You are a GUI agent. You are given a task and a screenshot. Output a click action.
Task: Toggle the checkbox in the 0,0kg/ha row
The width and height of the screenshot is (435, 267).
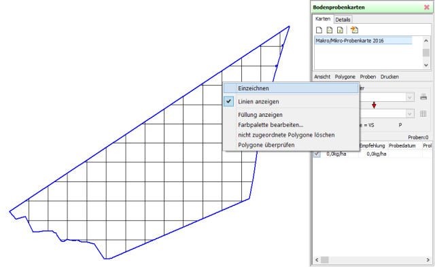click(x=317, y=154)
